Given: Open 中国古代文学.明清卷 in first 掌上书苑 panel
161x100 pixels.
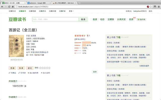Looking at the screenshot, I should click(x=128, y=56).
